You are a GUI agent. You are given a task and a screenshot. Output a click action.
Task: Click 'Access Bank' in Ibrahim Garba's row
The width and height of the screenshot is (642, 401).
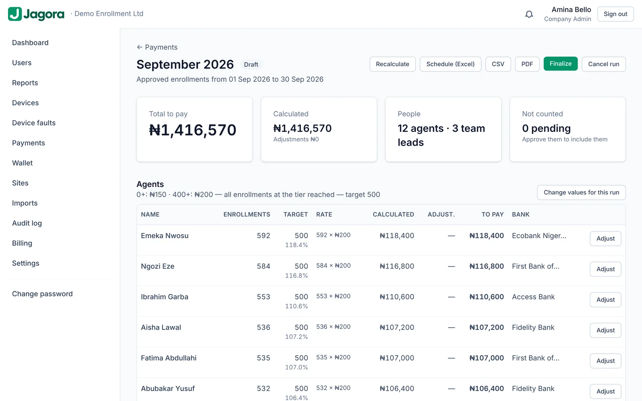(x=533, y=297)
